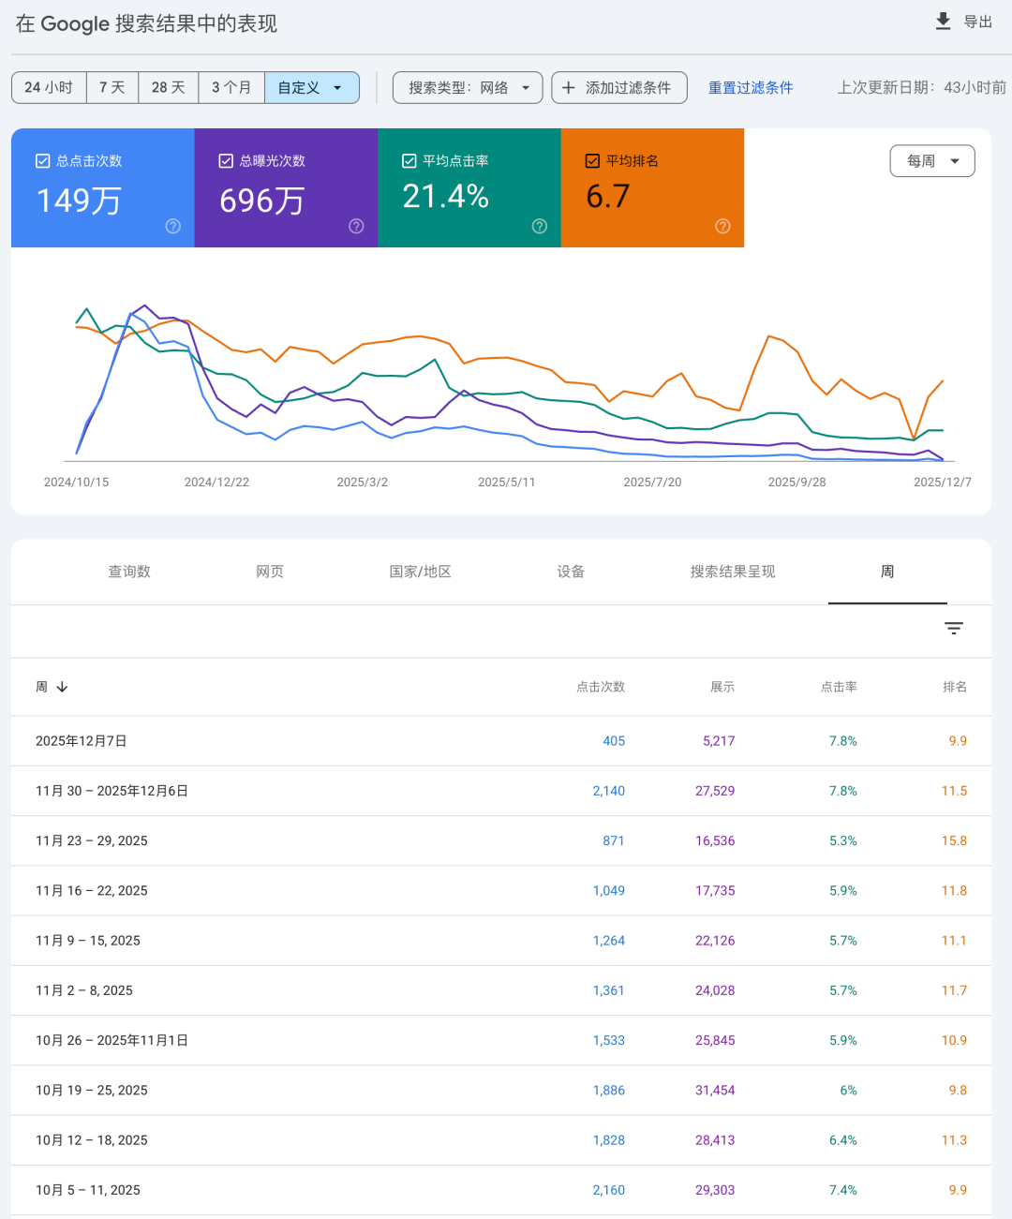Switch to 设备 tab
1012x1219 pixels.
[x=571, y=572]
